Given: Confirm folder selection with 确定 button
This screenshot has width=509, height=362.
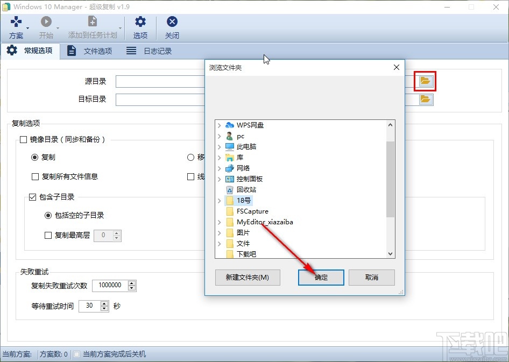Looking at the screenshot, I should [x=321, y=277].
